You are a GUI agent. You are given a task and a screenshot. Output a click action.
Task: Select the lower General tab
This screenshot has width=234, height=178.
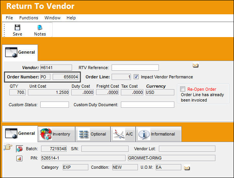[20, 134]
